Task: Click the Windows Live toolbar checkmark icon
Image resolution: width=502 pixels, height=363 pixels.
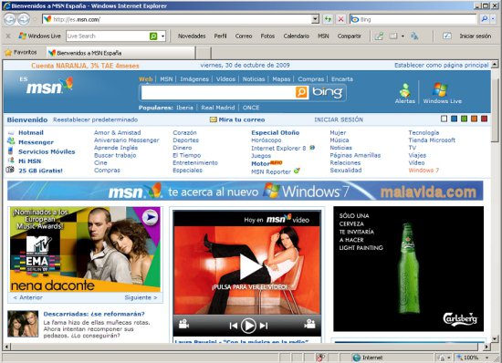Action: coord(446,36)
